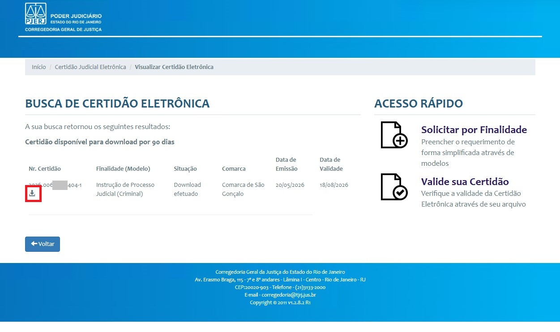The width and height of the screenshot is (560, 332).
Task: Click the Nr. Certidão column header
Action: click(x=45, y=169)
